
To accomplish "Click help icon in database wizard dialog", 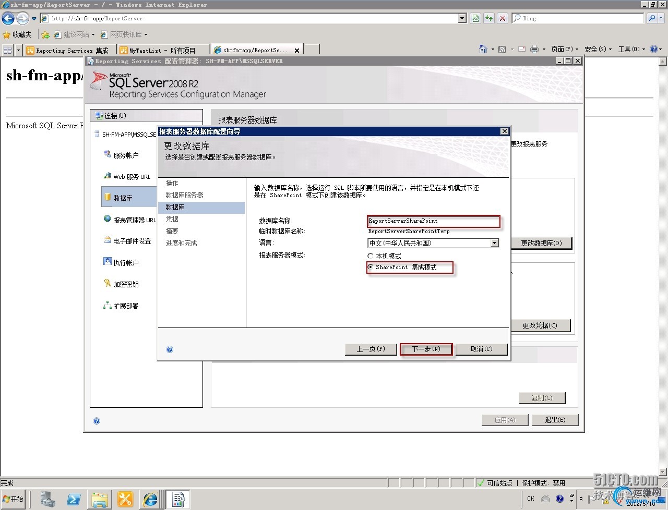I will tap(170, 349).
